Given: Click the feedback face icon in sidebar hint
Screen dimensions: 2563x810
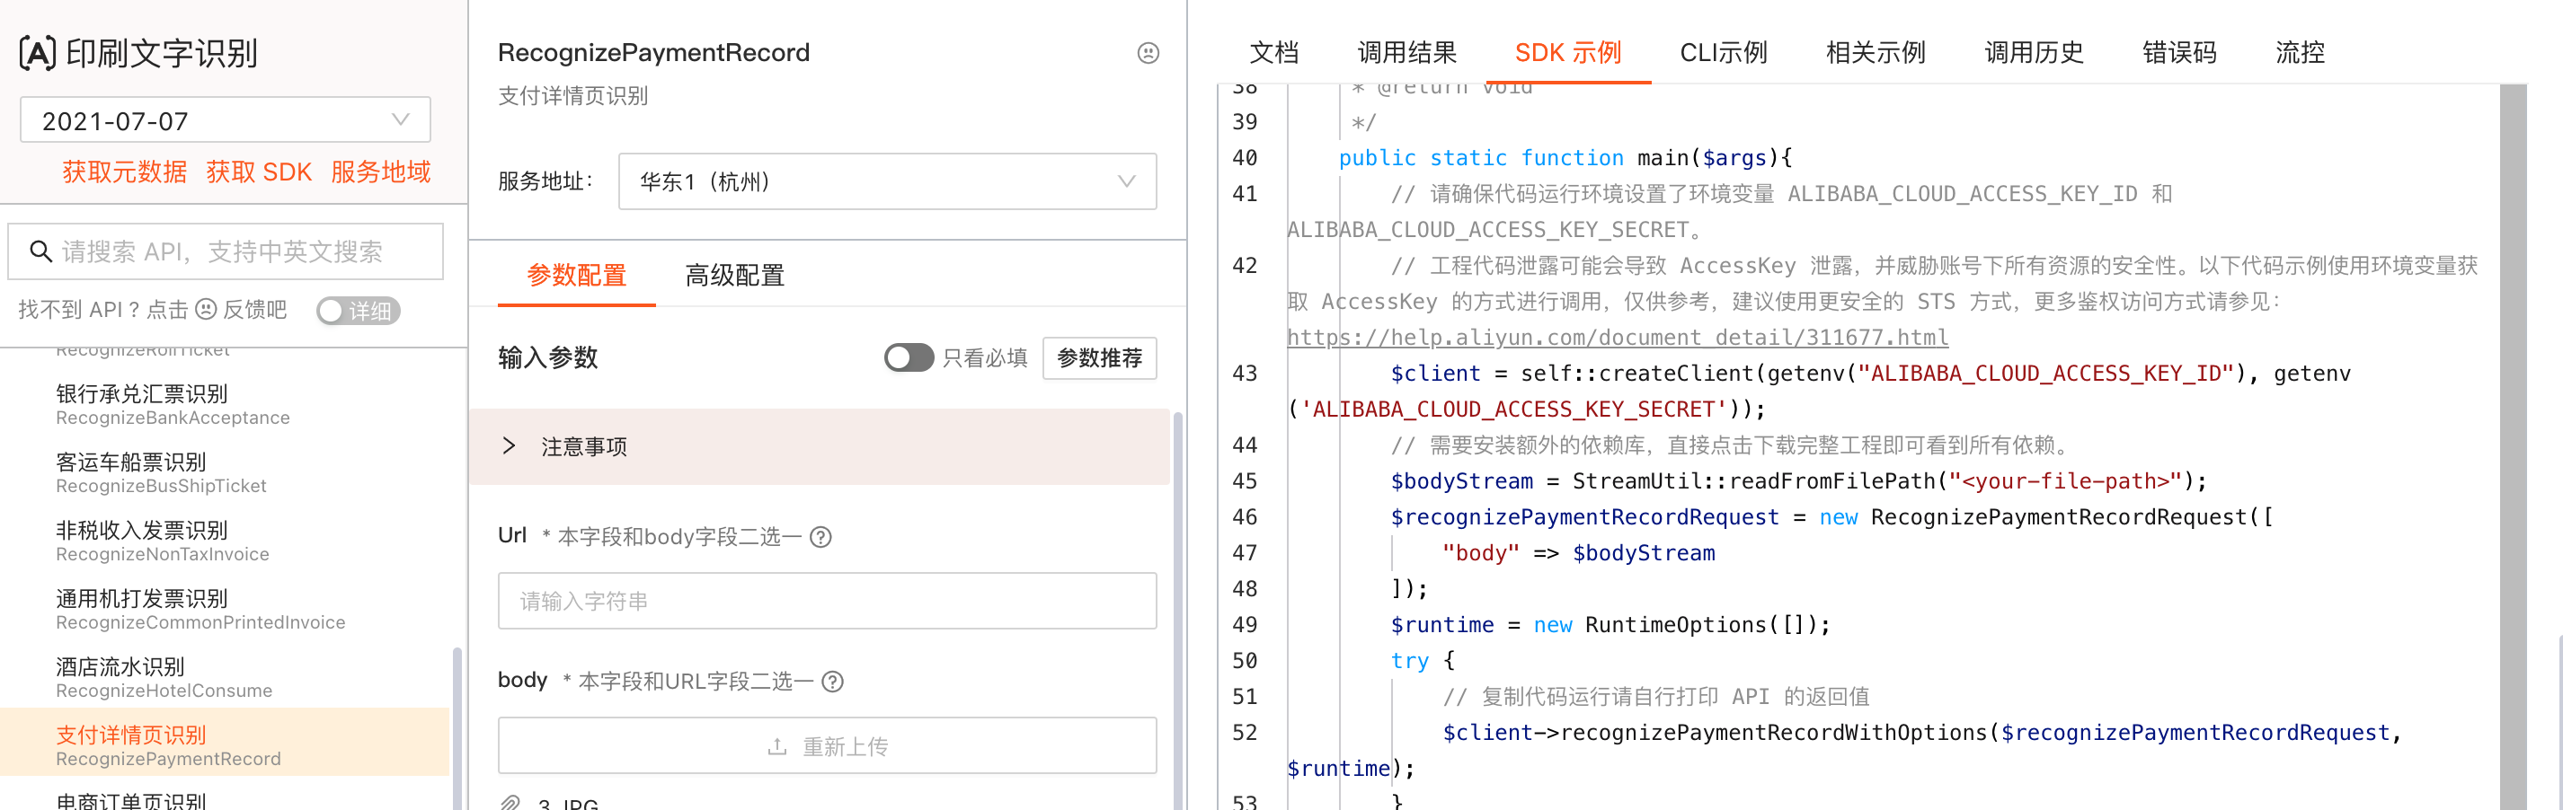Looking at the screenshot, I should point(205,309).
